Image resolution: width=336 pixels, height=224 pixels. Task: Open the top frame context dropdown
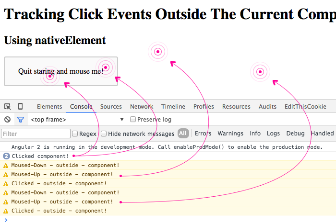click(77, 119)
